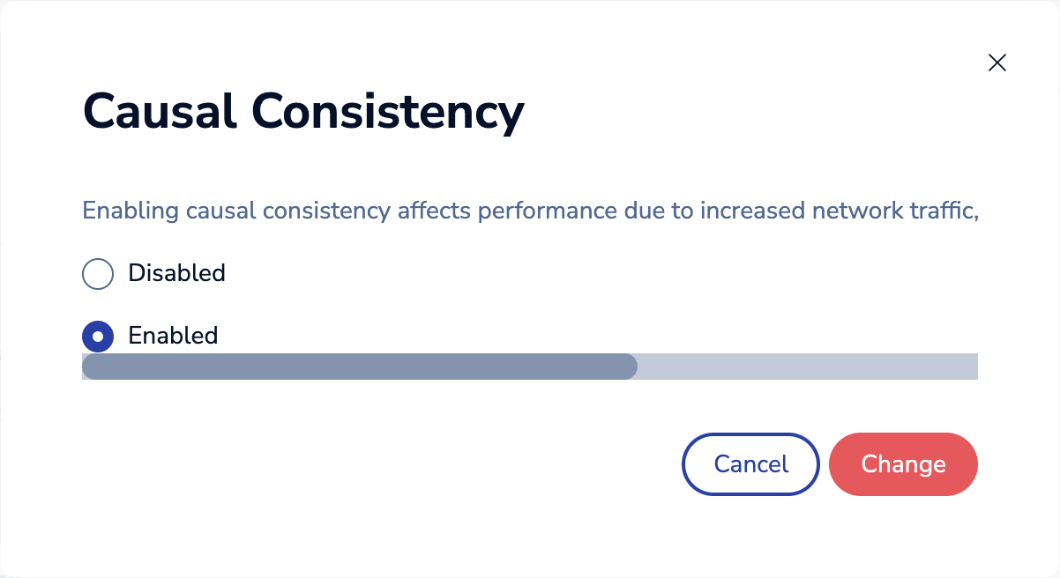This screenshot has height=578, width=1060.
Task: Dismiss the dialog using the X icon
Action: [997, 63]
